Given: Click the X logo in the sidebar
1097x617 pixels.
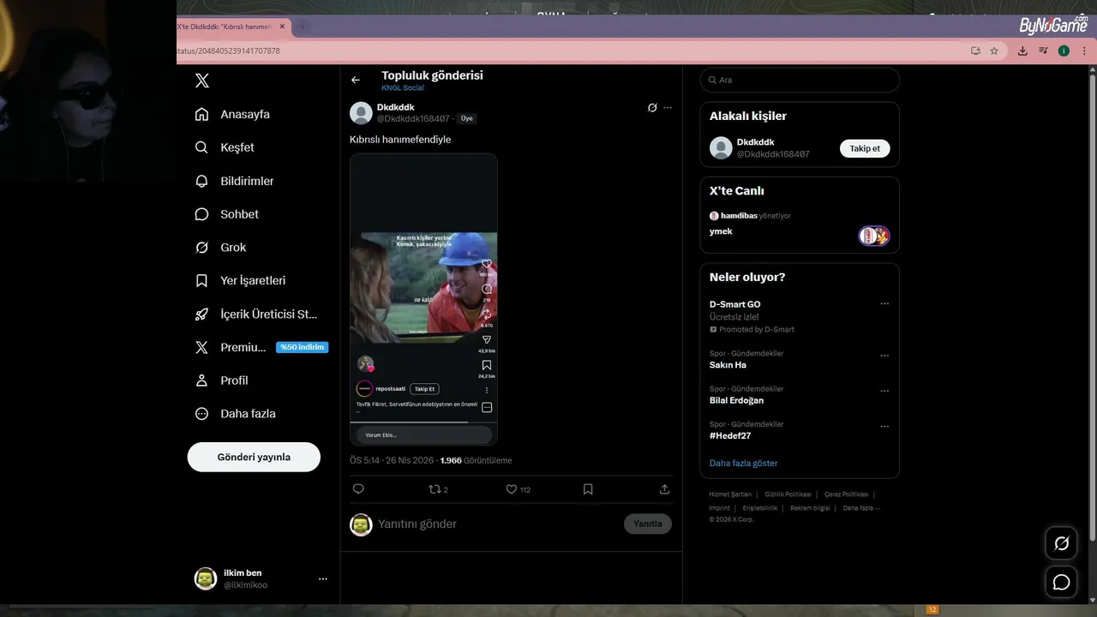Looking at the screenshot, I should pyautogui.click(x=202, y=81).
